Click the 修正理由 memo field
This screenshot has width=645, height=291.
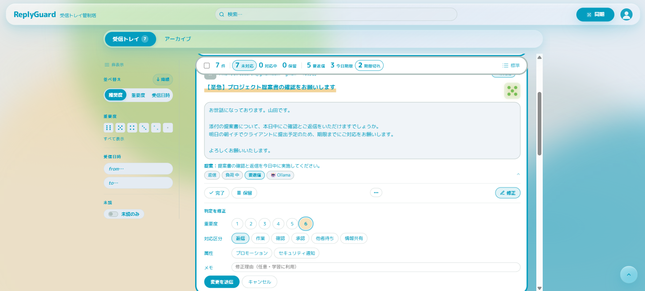point(376,267)
